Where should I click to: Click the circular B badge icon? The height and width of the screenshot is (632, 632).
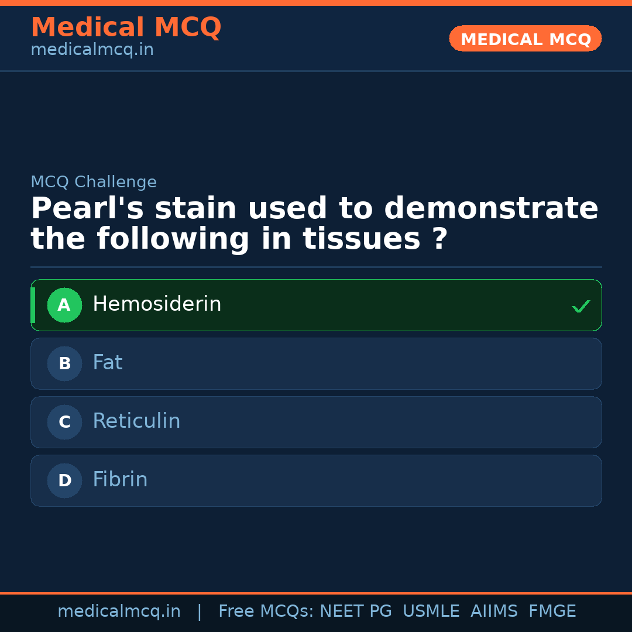(64, 363)
